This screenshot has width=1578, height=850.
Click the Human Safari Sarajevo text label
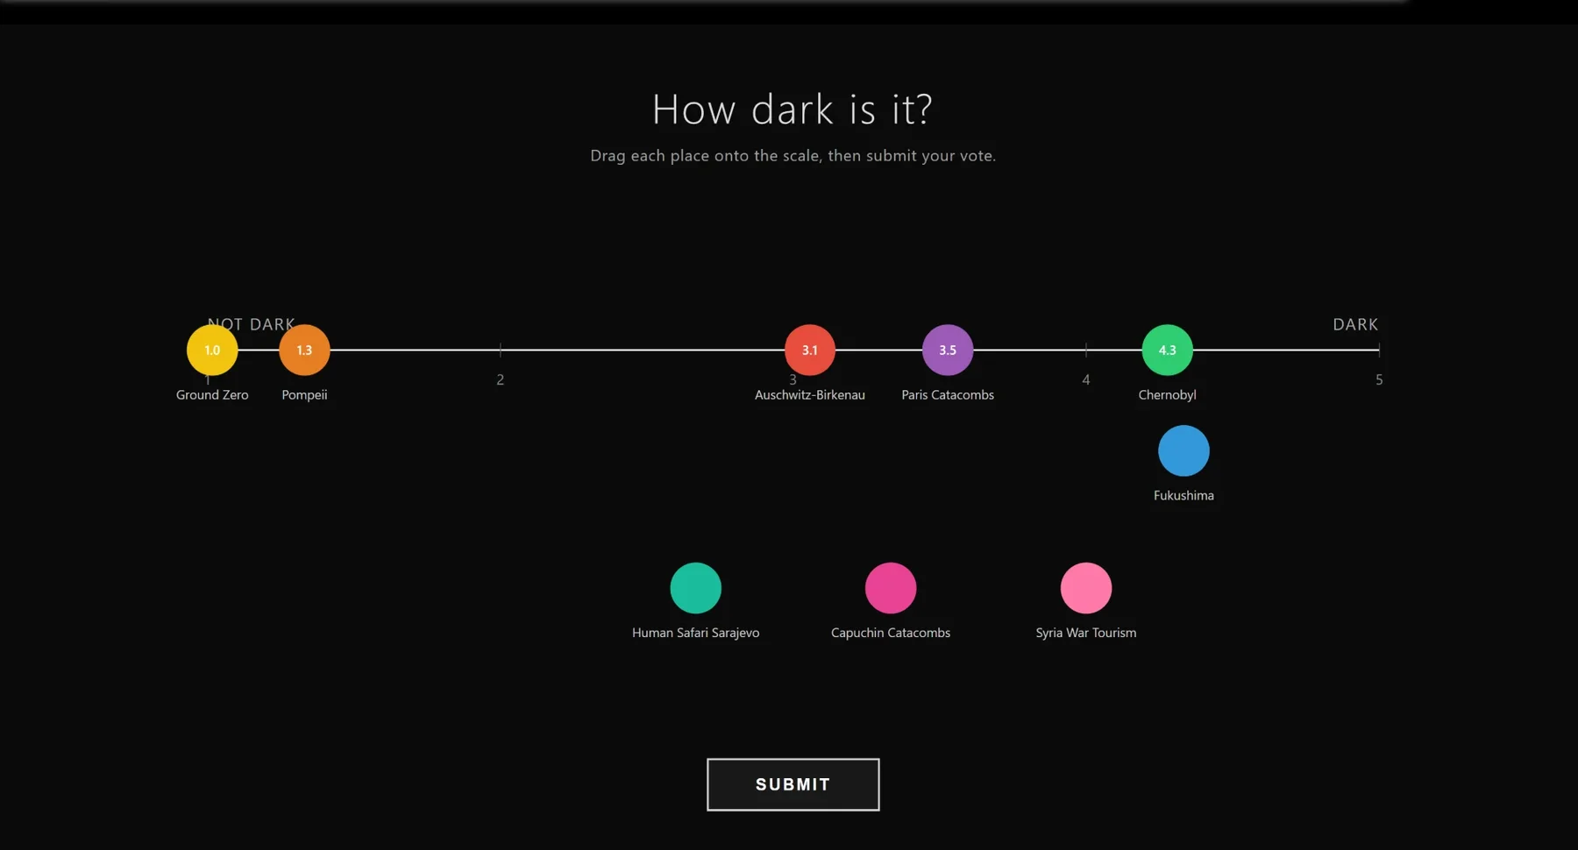(x=696, y=633)
